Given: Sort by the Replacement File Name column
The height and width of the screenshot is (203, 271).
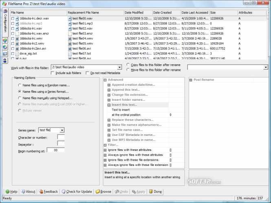Looking at the screenshot, I should (95, 13).
